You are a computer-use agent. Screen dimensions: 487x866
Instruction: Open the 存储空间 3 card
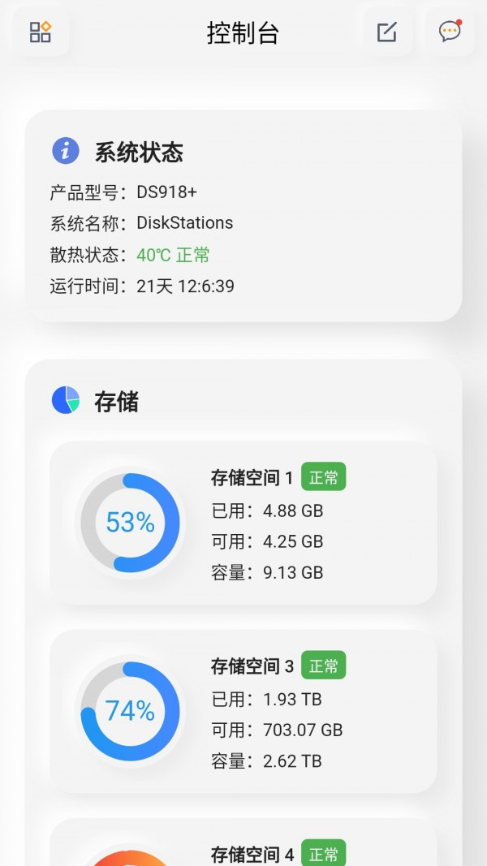click(243, 712)
